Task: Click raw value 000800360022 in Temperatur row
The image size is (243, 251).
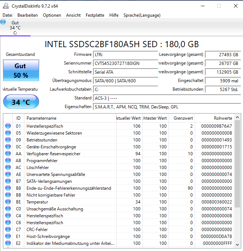Action: 216,202
